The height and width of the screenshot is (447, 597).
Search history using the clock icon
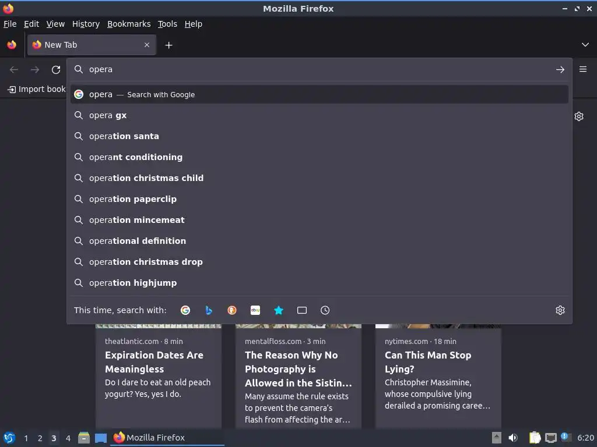point(325,310)
